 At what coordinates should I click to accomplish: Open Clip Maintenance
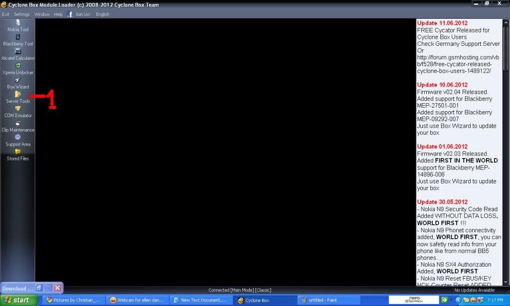[18, 126]
